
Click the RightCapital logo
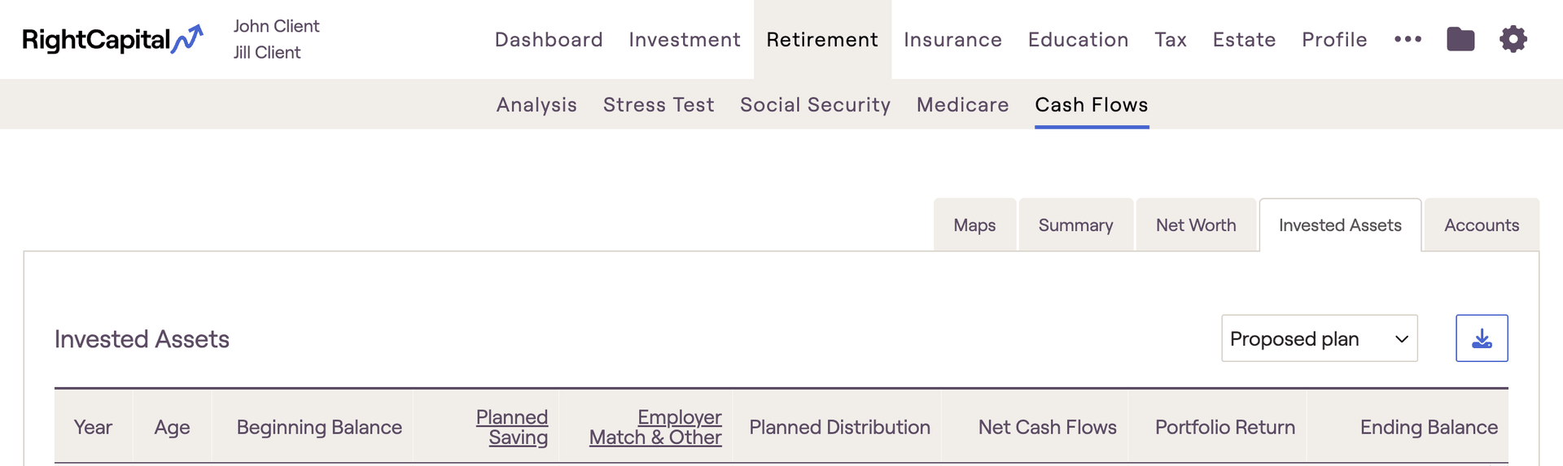click(112, 39)
